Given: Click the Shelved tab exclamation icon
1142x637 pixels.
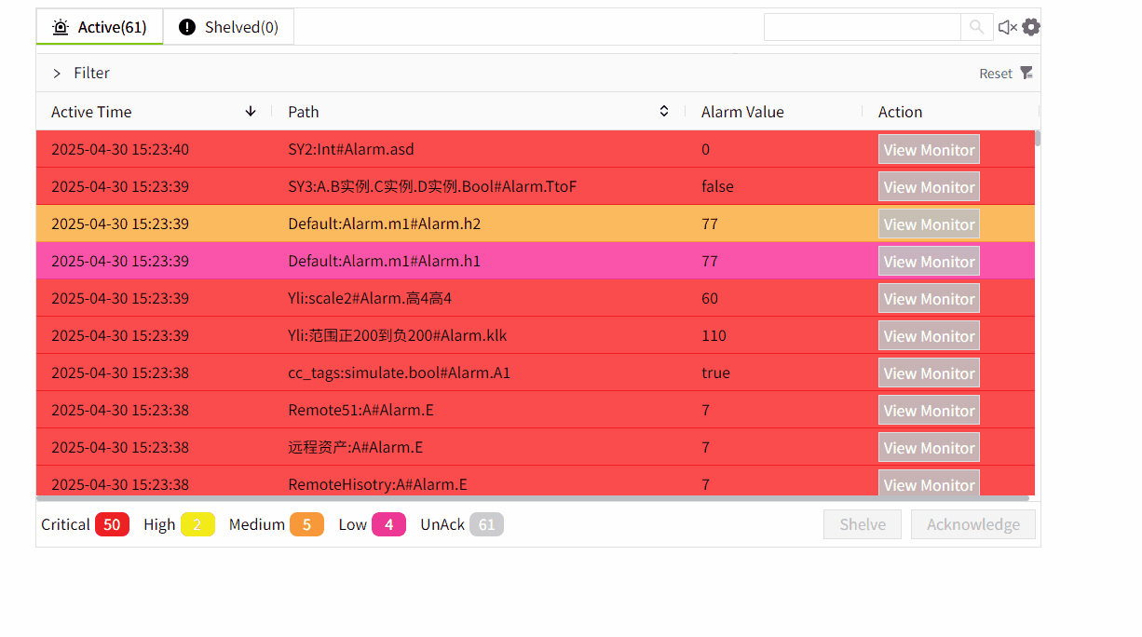Looking at the screenshot, I should pyautogui.click(x=187, y=27).
